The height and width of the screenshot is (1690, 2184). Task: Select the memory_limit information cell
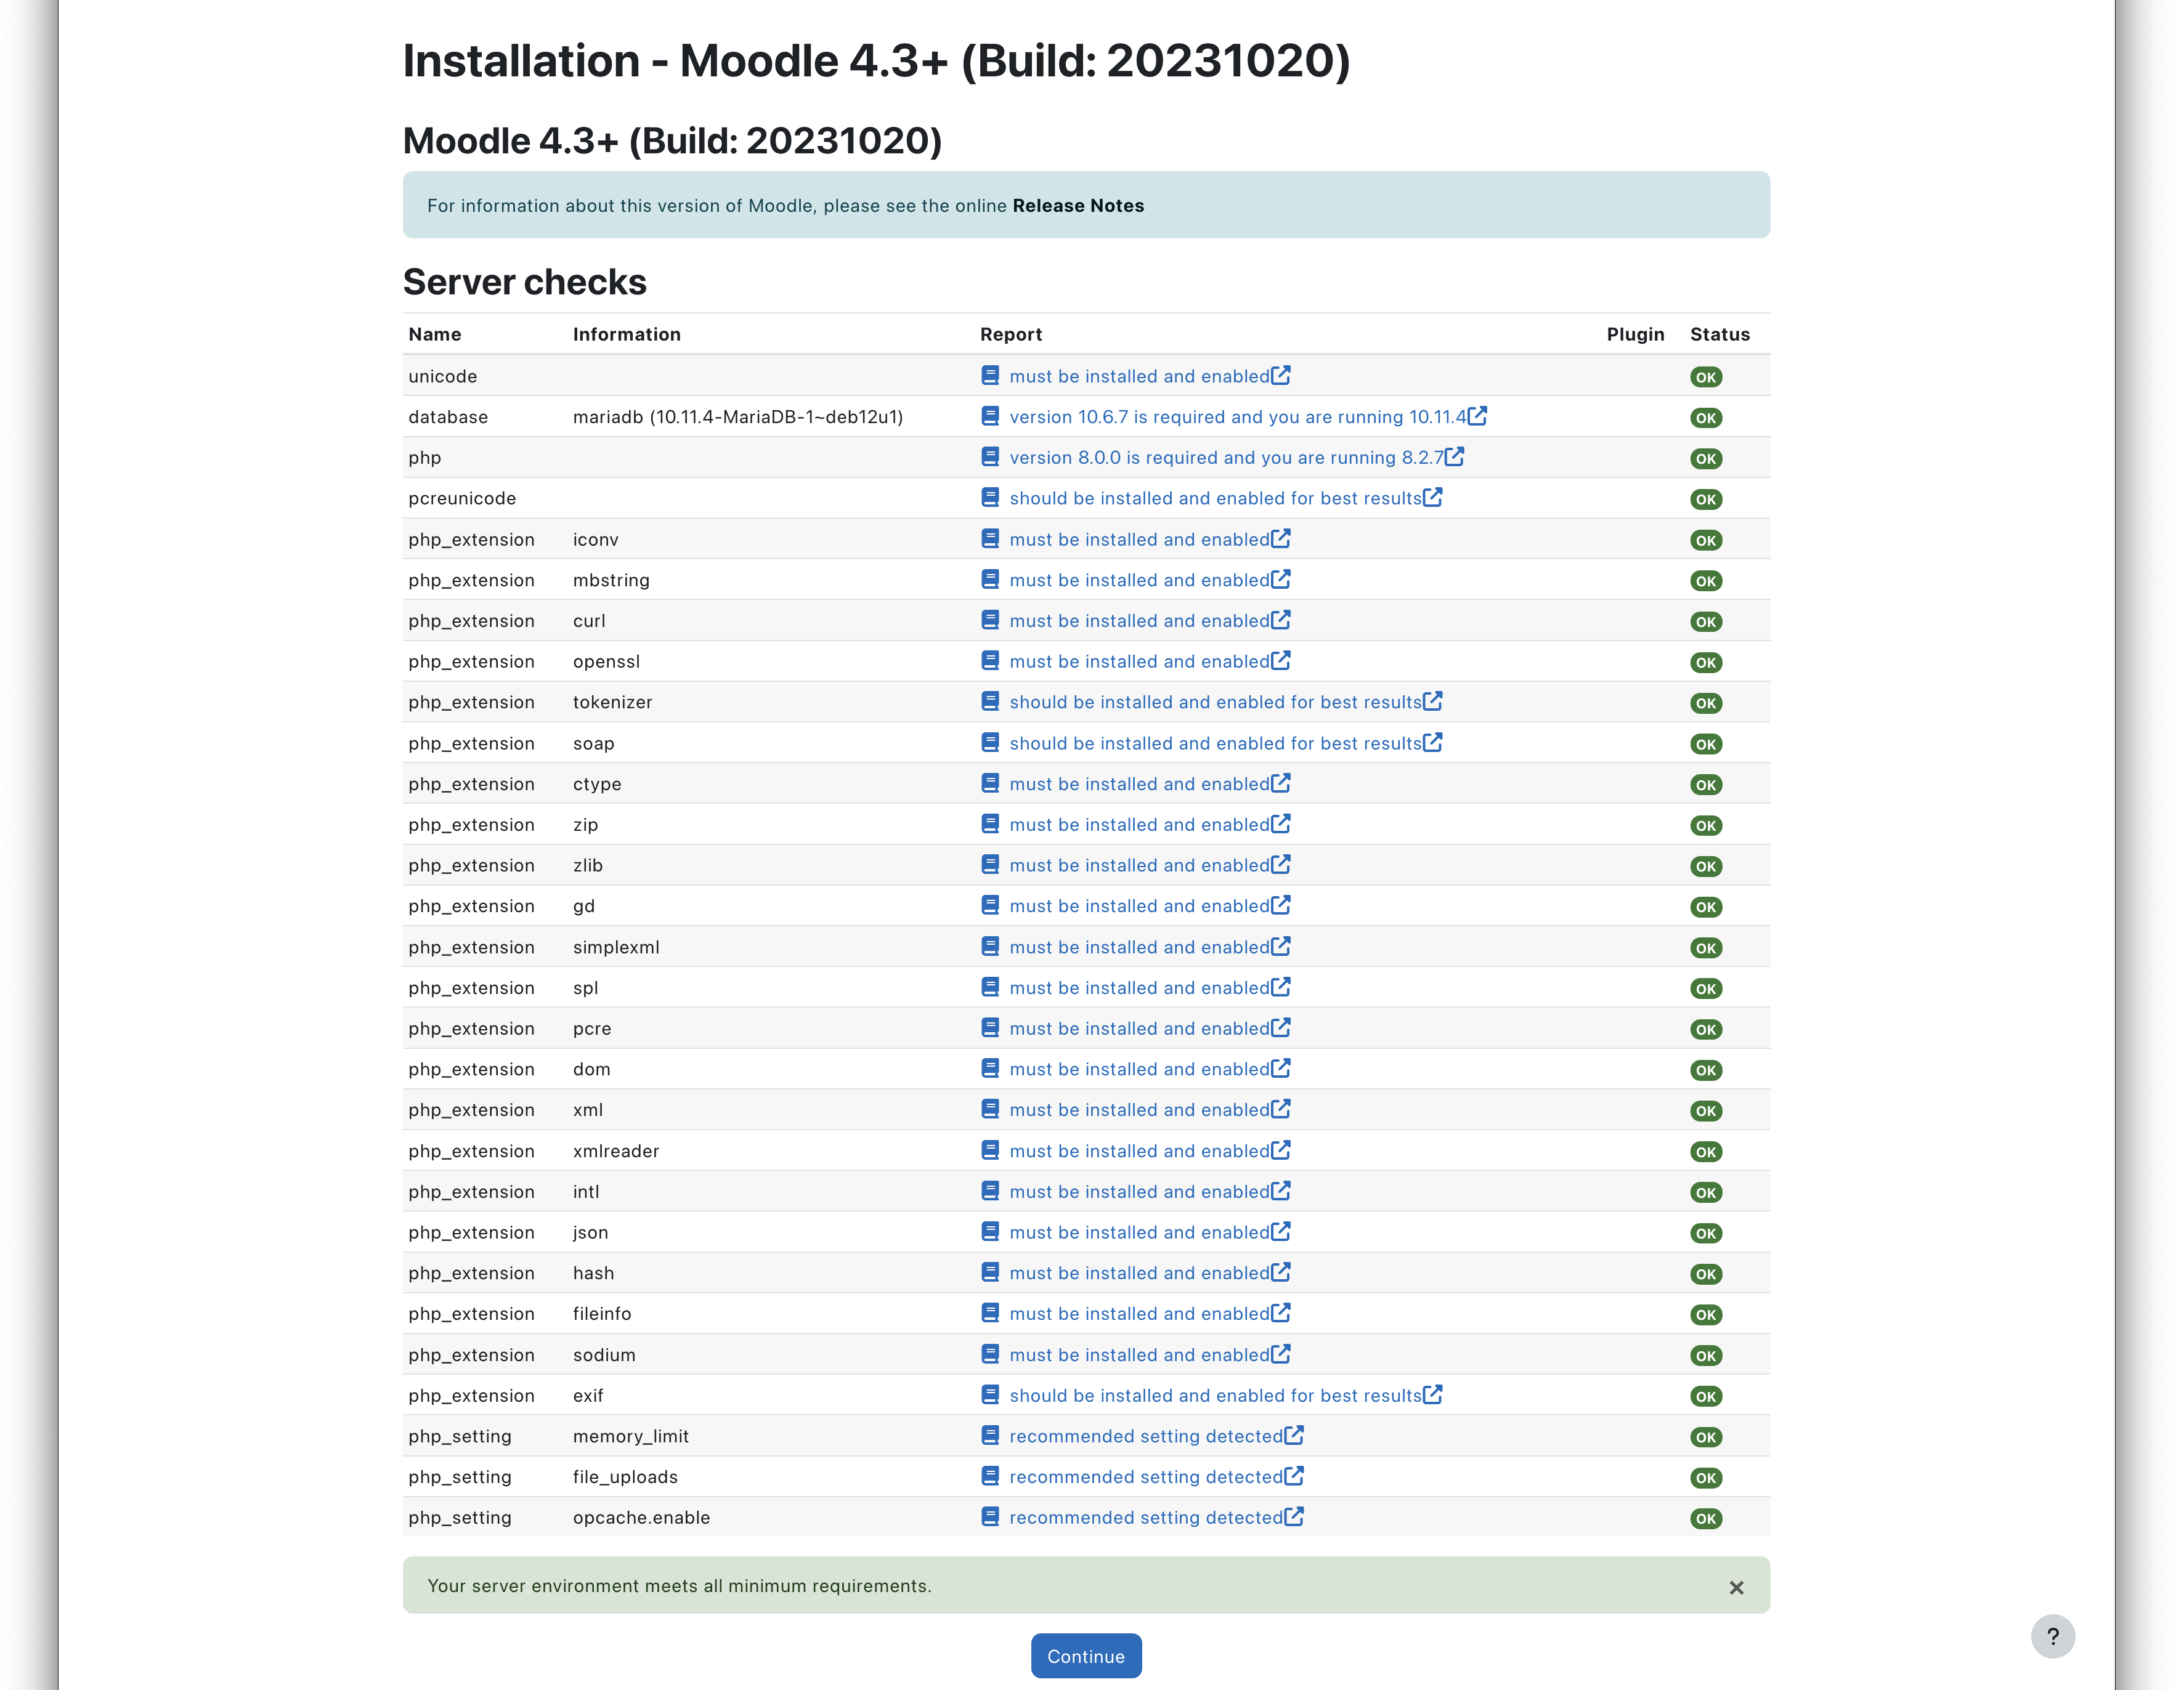pyautogui.click(x=631, y=1436)
